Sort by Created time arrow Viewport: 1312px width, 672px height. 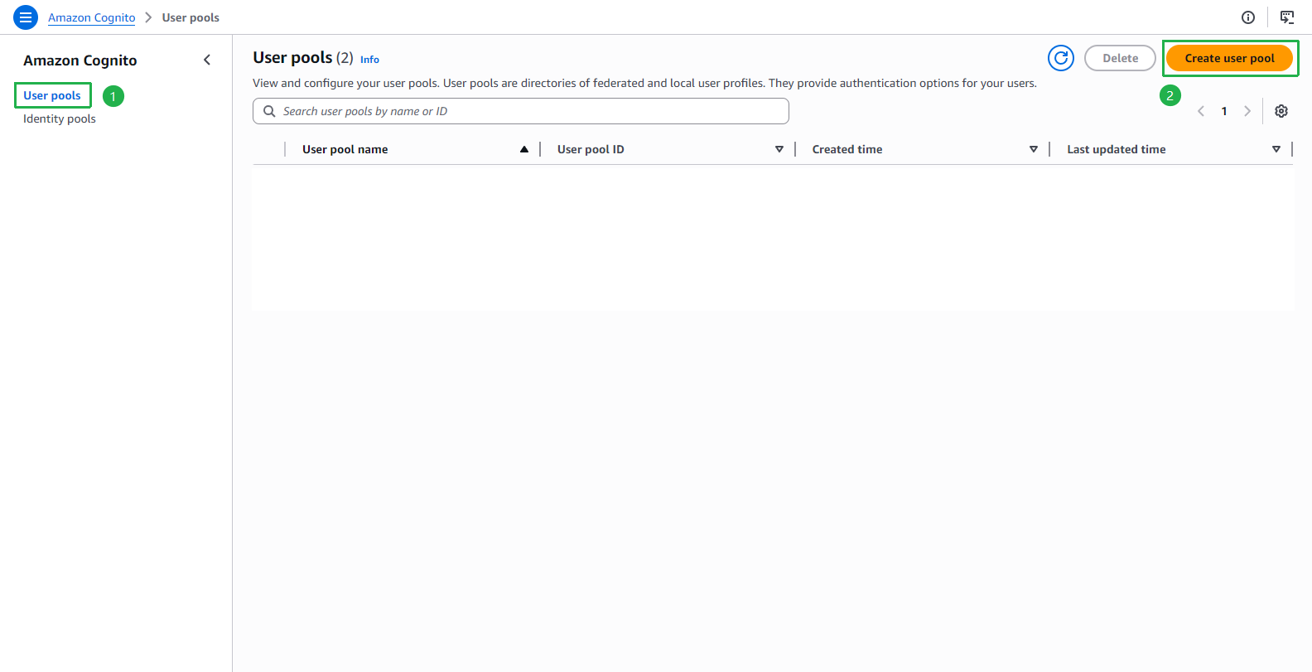coord(1034,149)
